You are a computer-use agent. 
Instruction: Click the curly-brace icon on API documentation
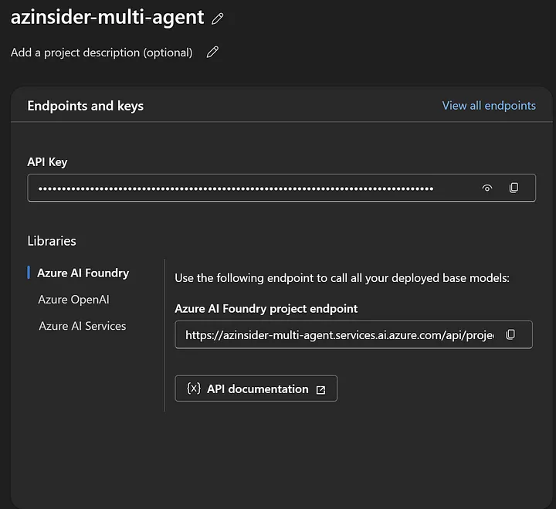[x=194, y=389]
